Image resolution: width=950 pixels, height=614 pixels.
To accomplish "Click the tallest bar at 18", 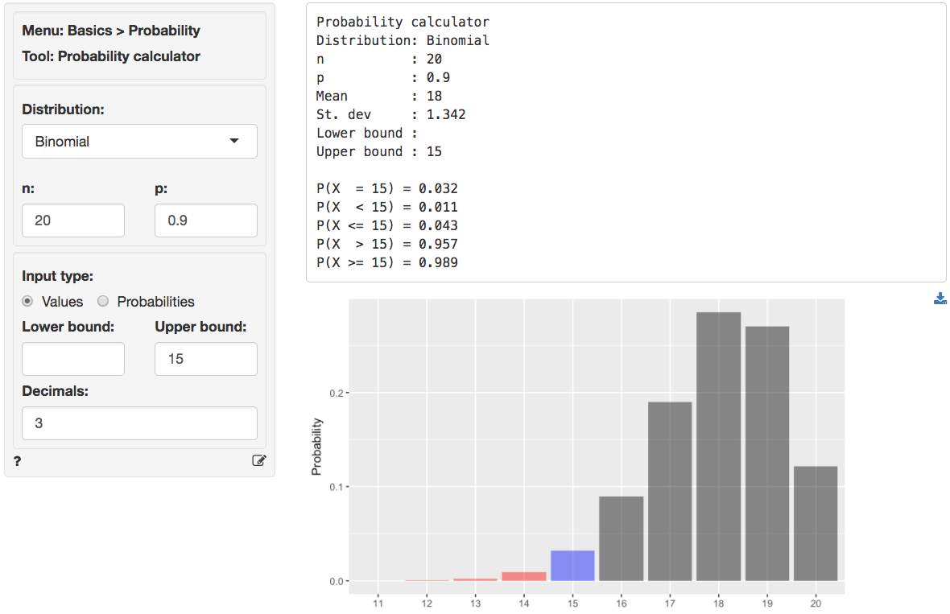I will pyautogui.click(x=718, y=447).
